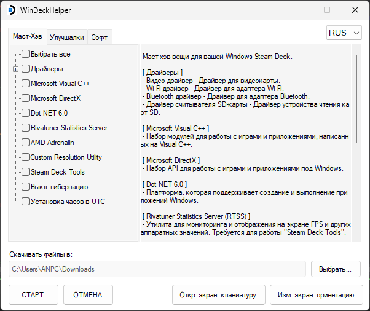The width and height of the screenshot is (370, 311).
Task: Click the 'Драйверы' tree label
Action: (47, 69)
